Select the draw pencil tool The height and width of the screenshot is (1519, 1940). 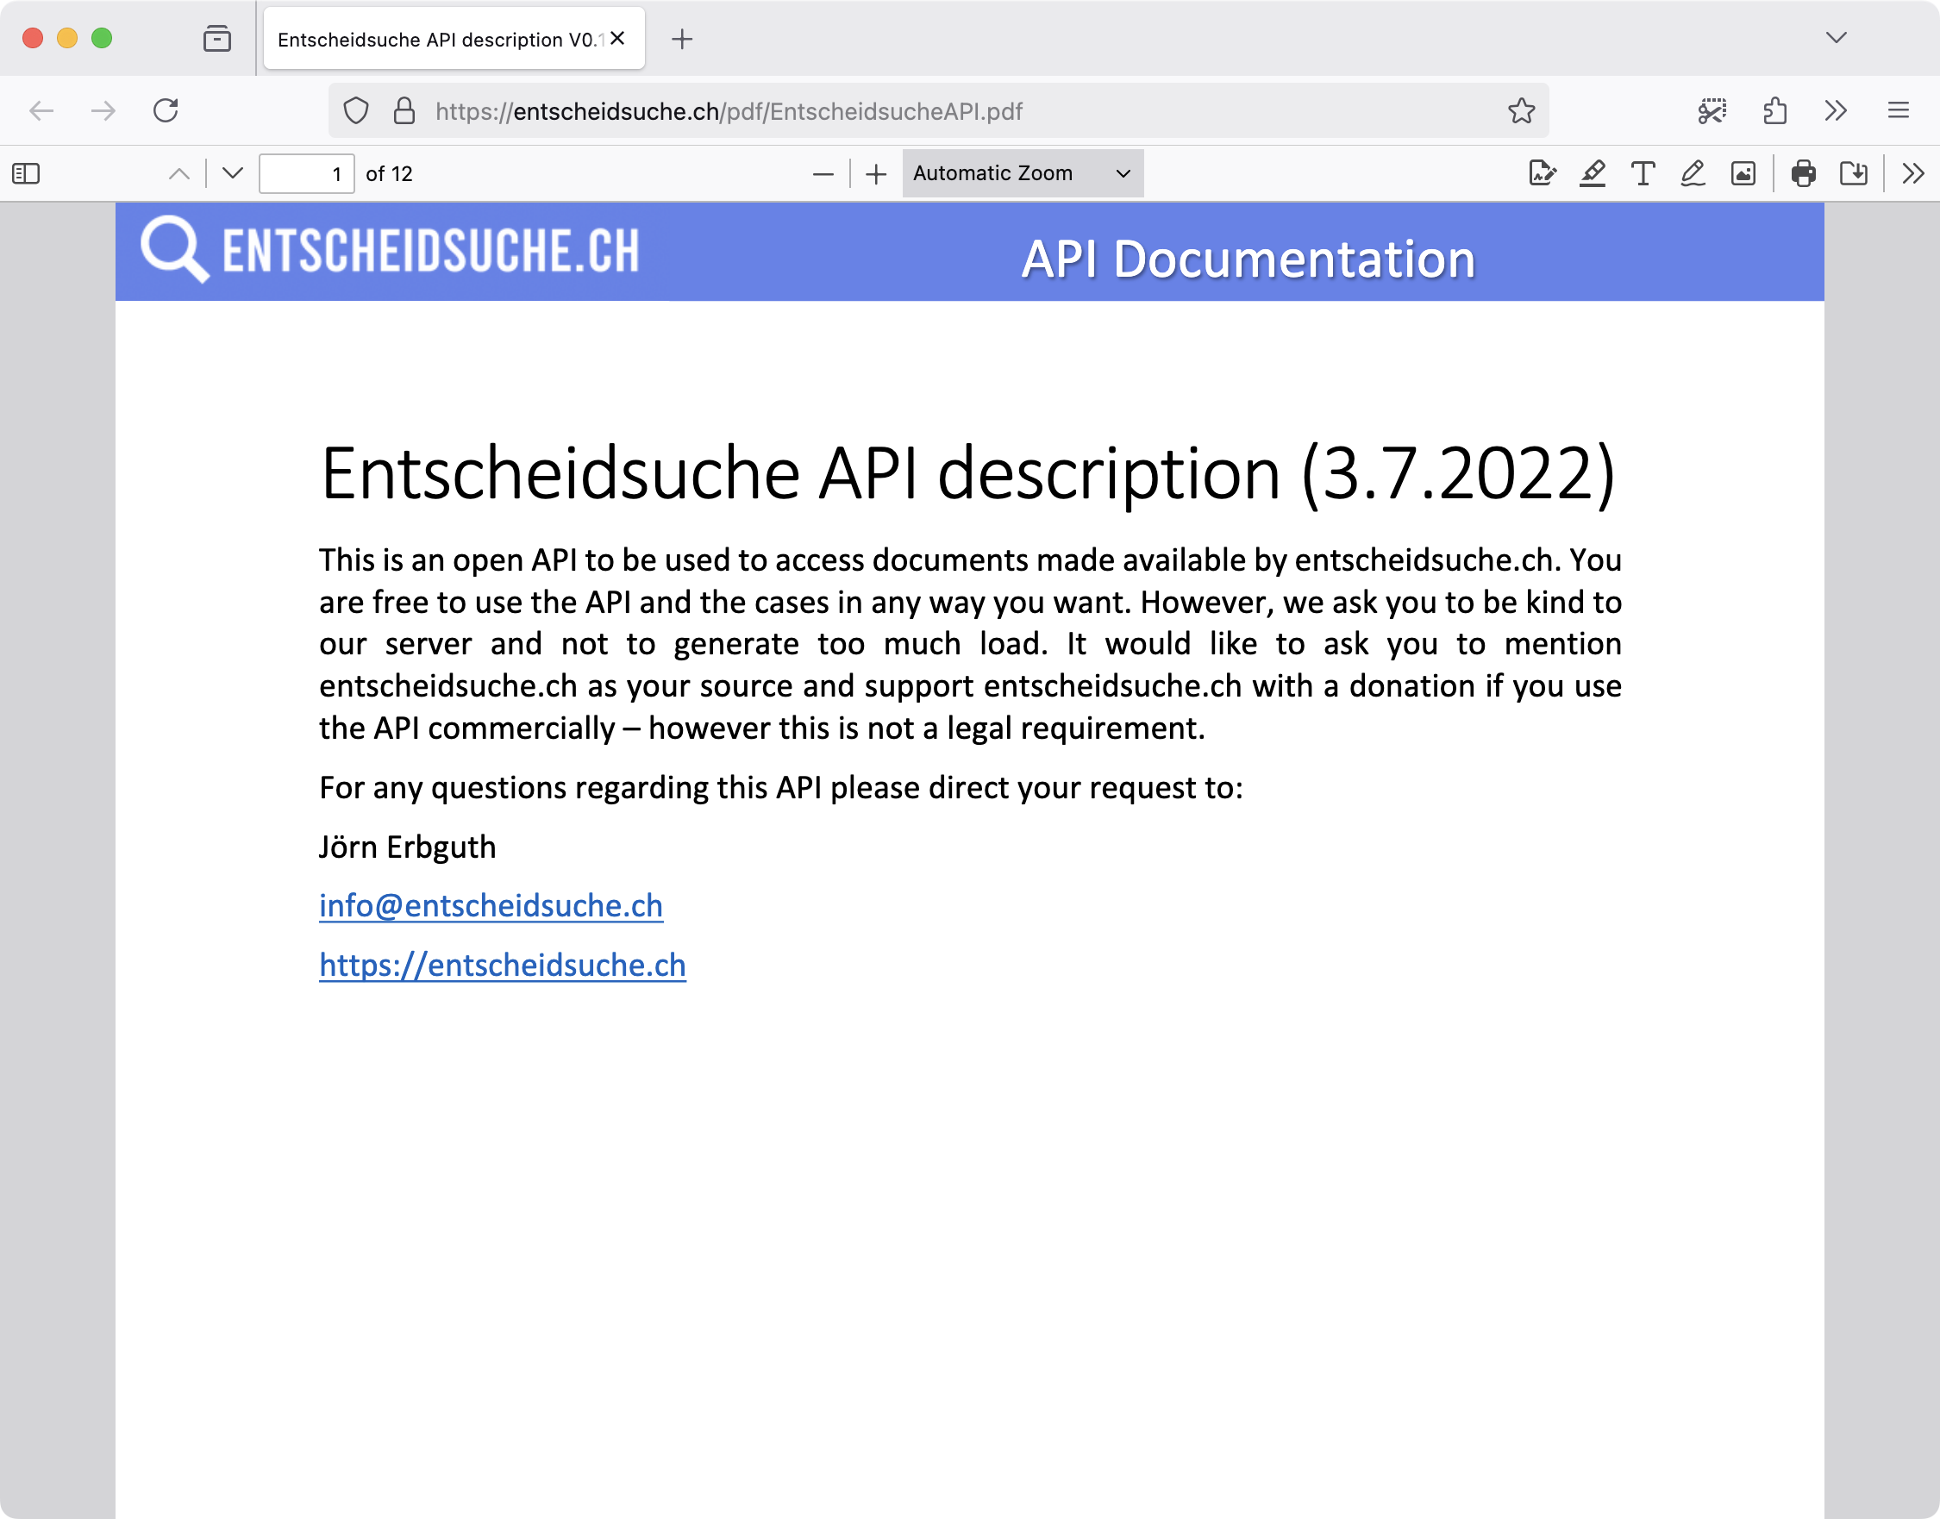[1693, 173]
